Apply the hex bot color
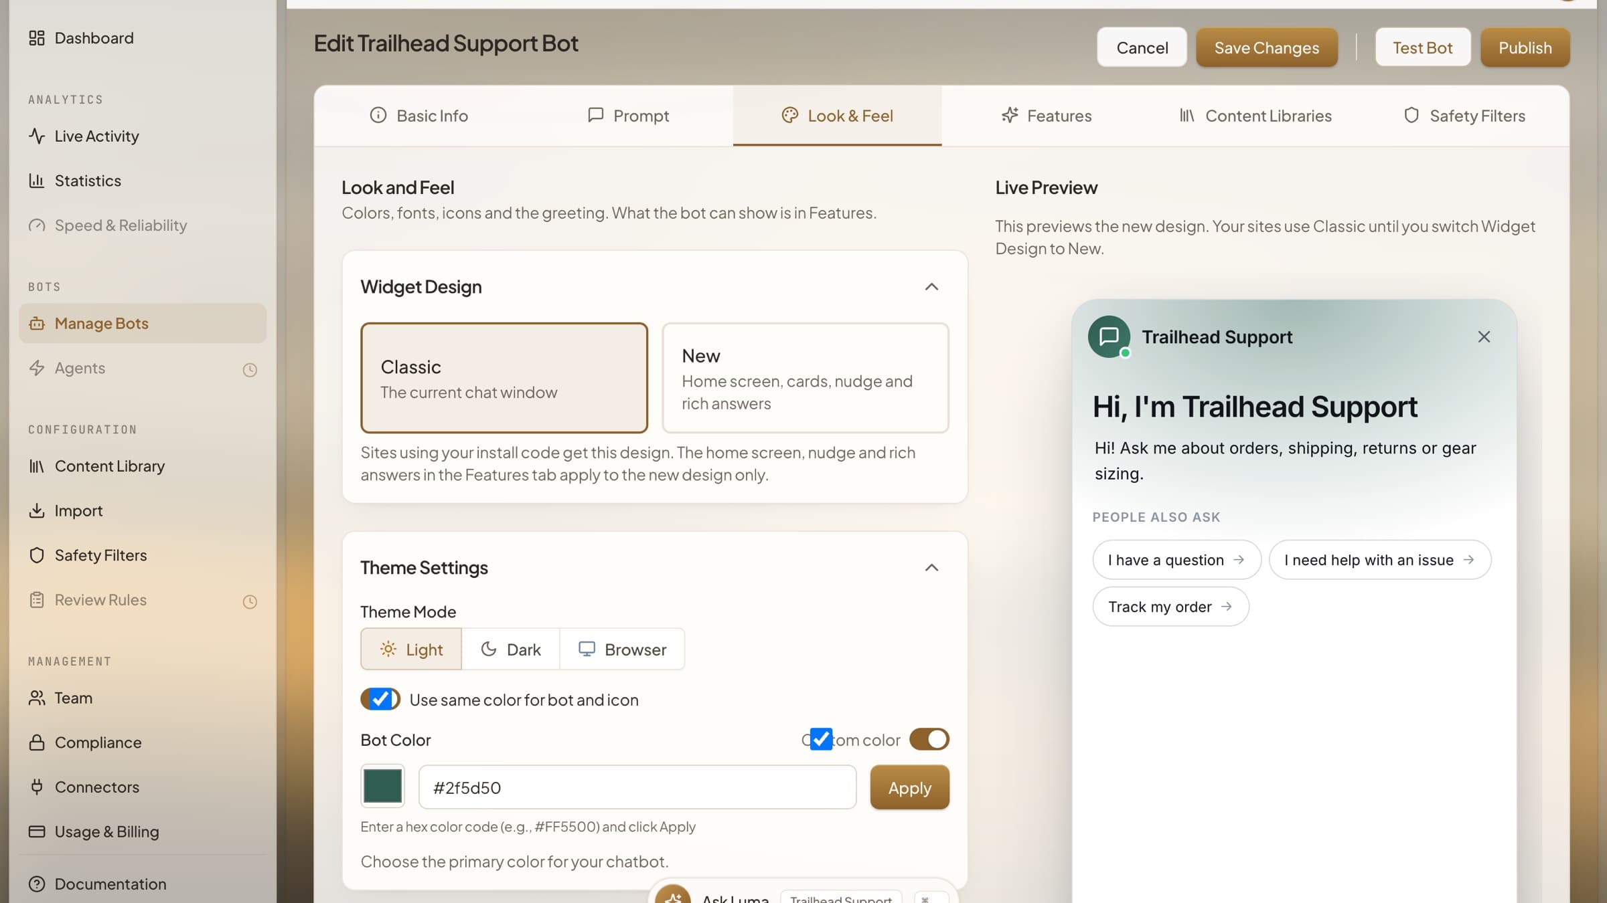 pos(909,787)
